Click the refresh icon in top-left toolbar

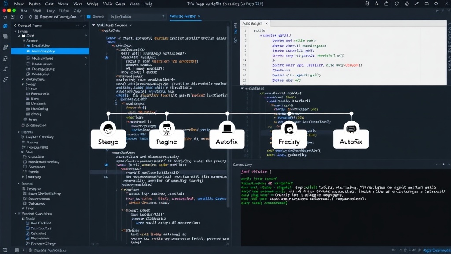pyautogui.click(x=22, y=17)
